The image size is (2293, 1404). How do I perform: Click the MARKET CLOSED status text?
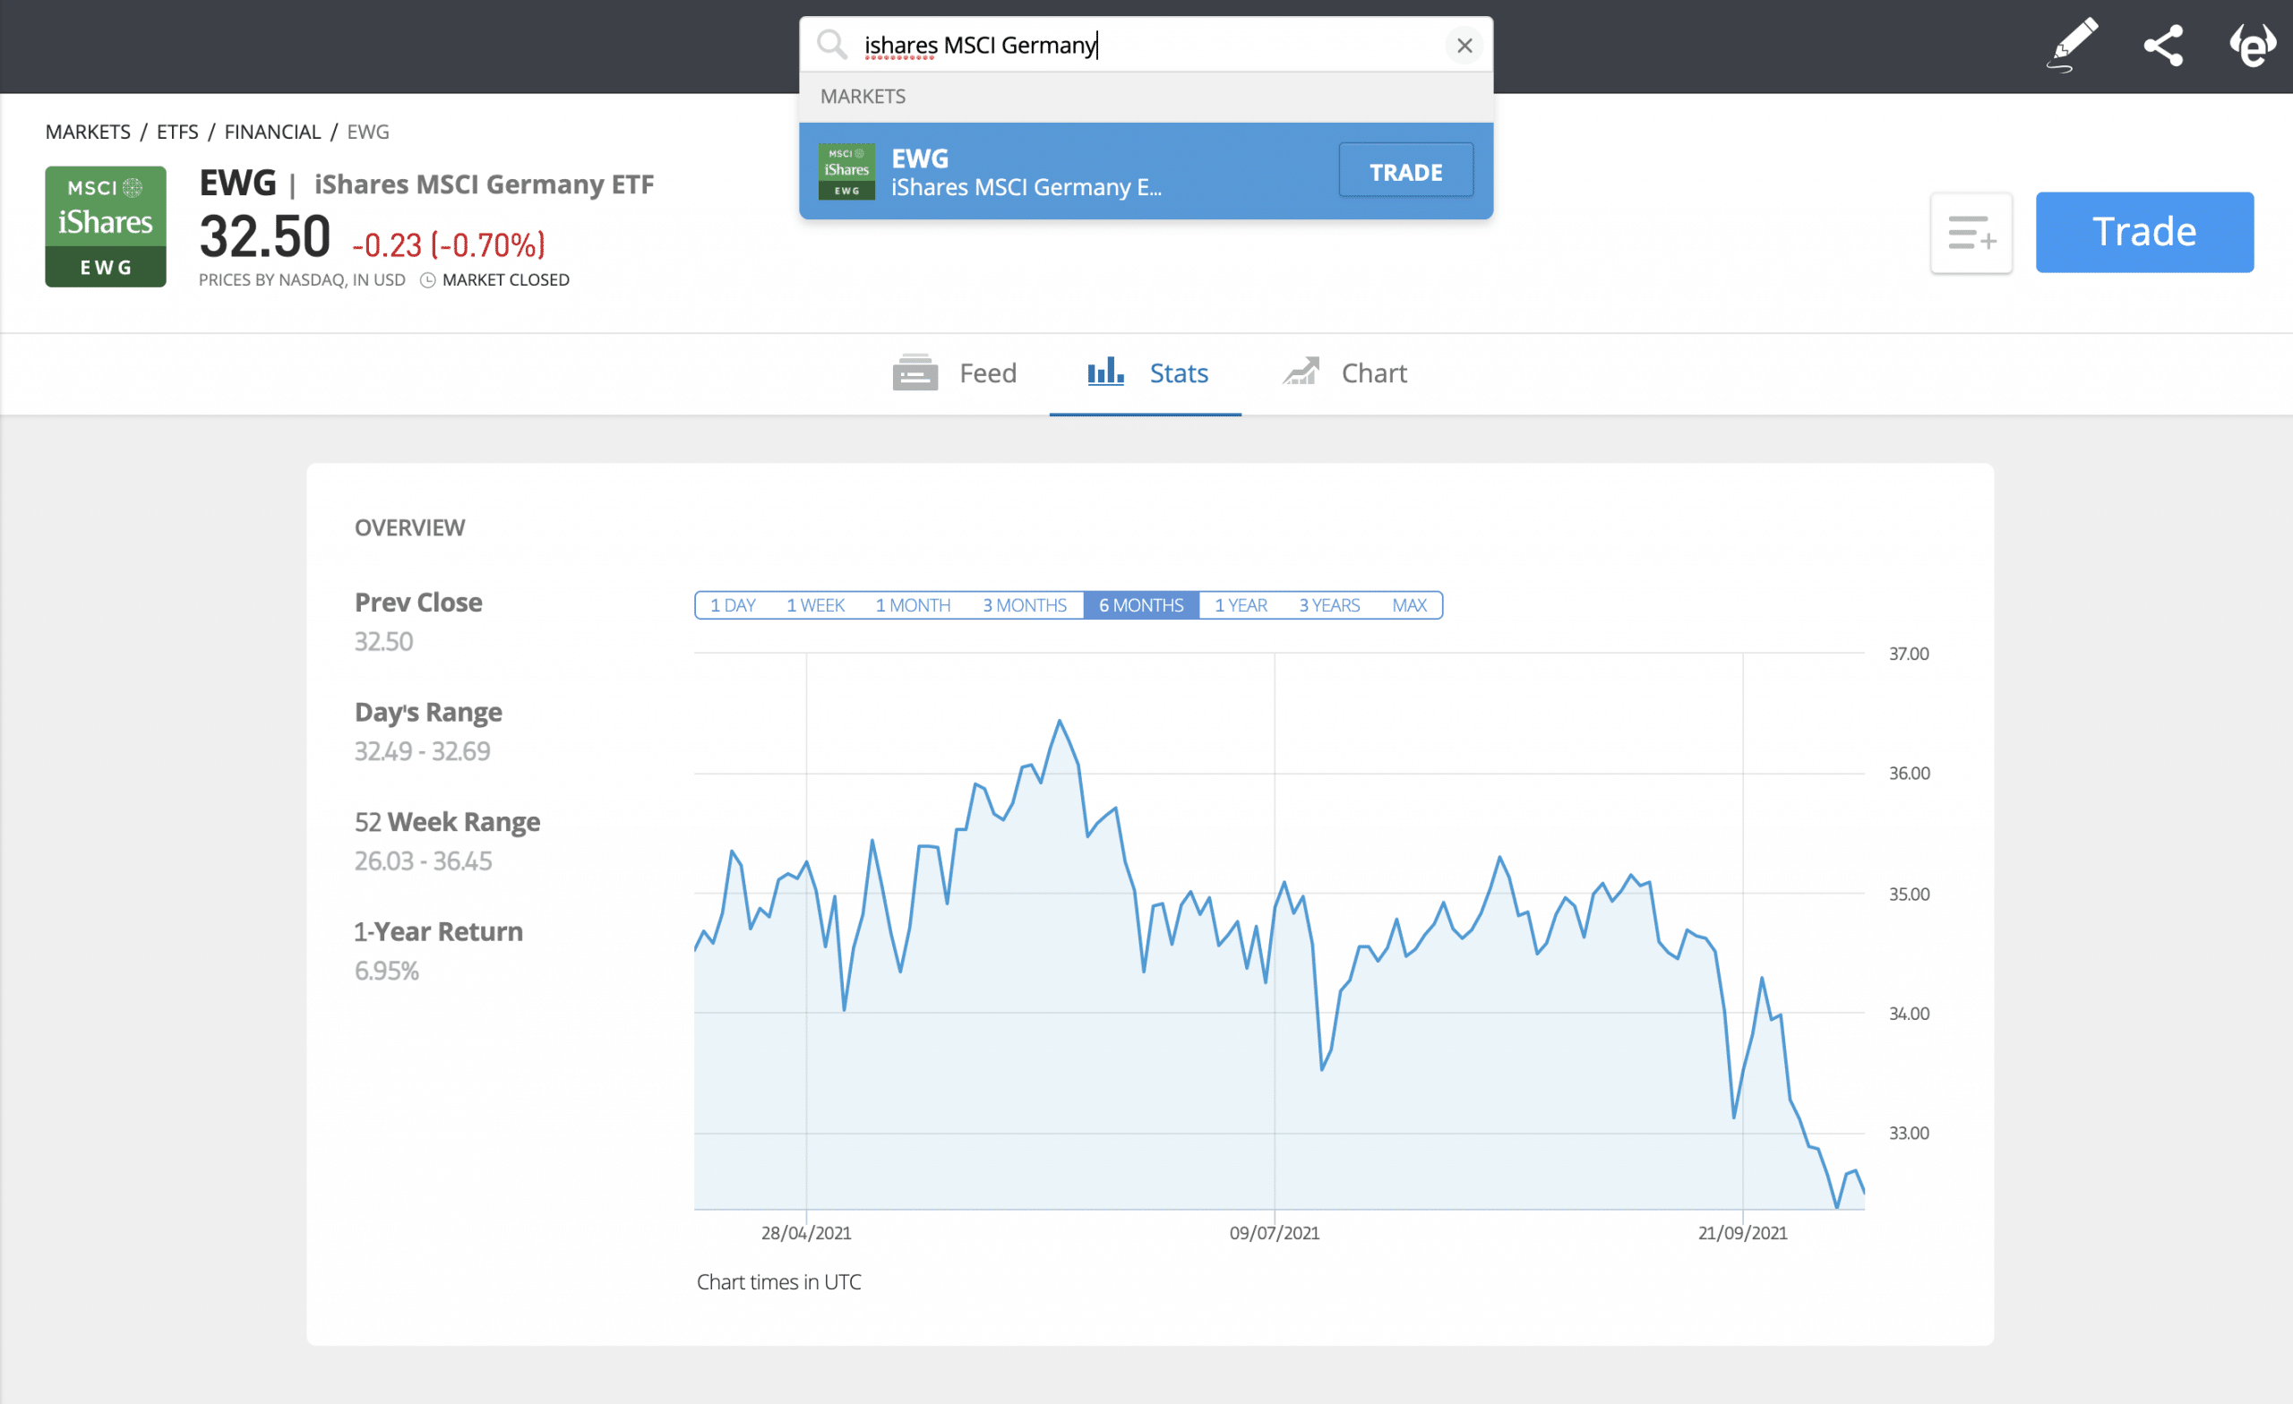coord(505,280)
